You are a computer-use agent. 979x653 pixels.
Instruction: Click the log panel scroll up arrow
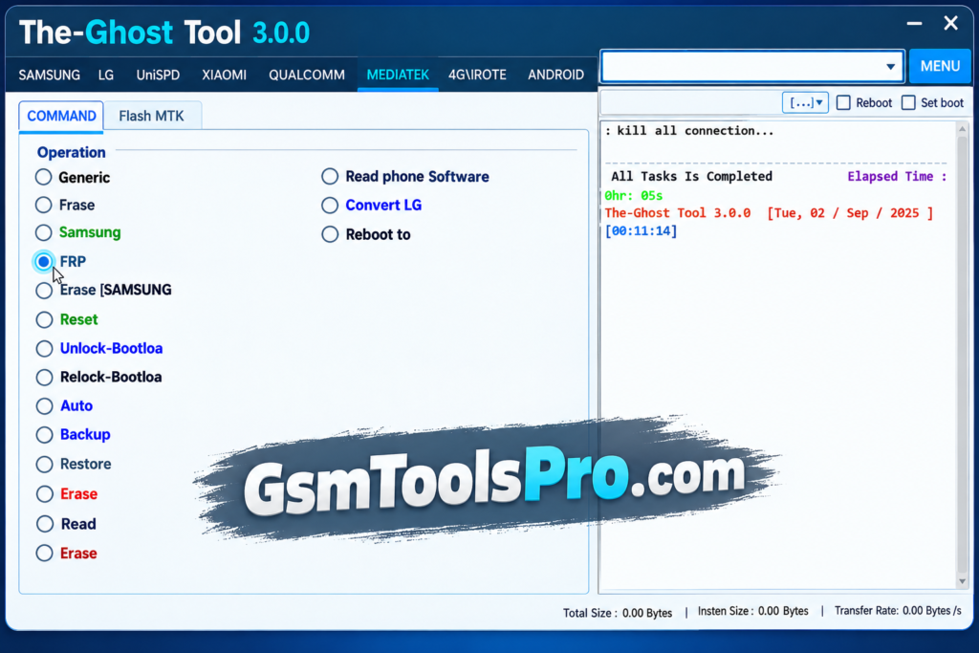point(962,129)
